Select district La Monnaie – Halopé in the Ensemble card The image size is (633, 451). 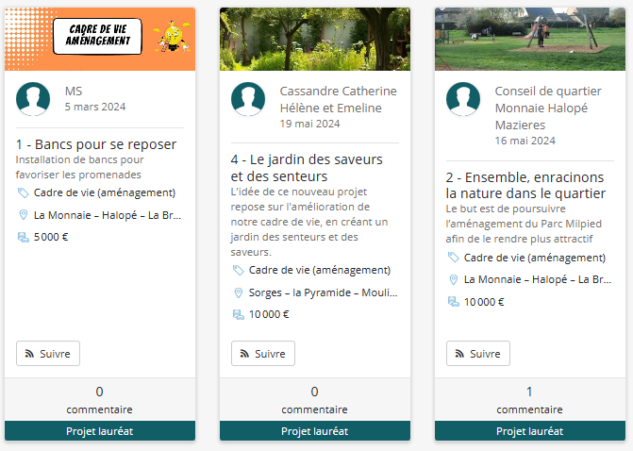pos(538,279)
